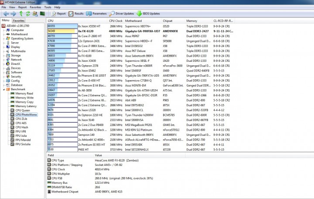
Task: Select the 8x Xeon X5550 HT row
Action: click(141, 26)
